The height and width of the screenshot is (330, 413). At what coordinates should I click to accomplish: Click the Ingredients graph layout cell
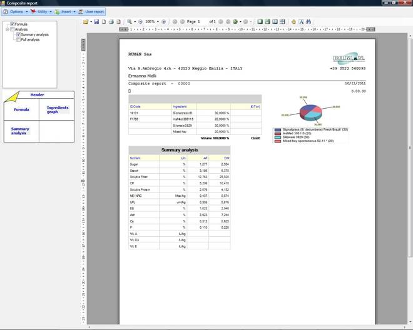click(57, 110)
